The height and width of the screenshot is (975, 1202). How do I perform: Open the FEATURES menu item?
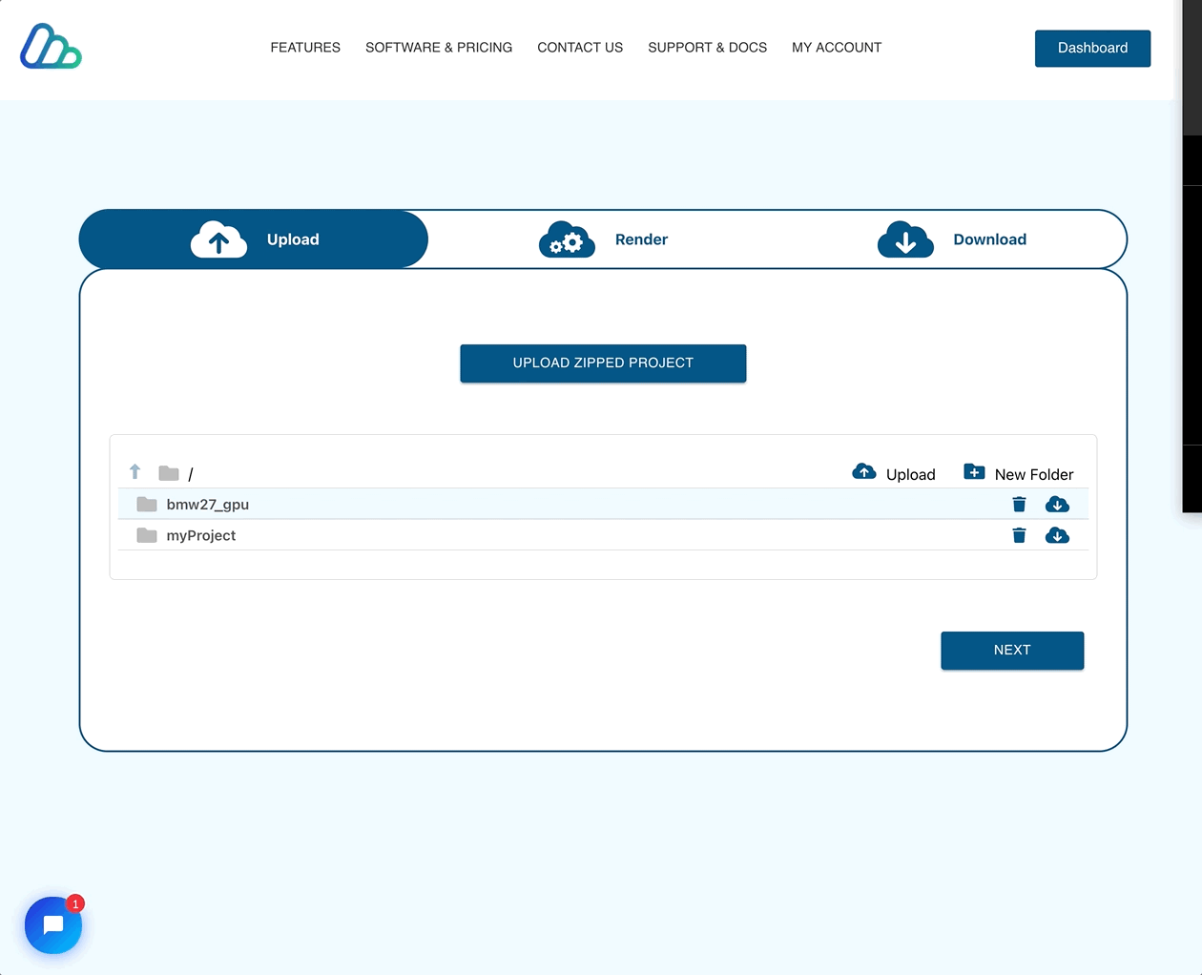pos(305,48)
